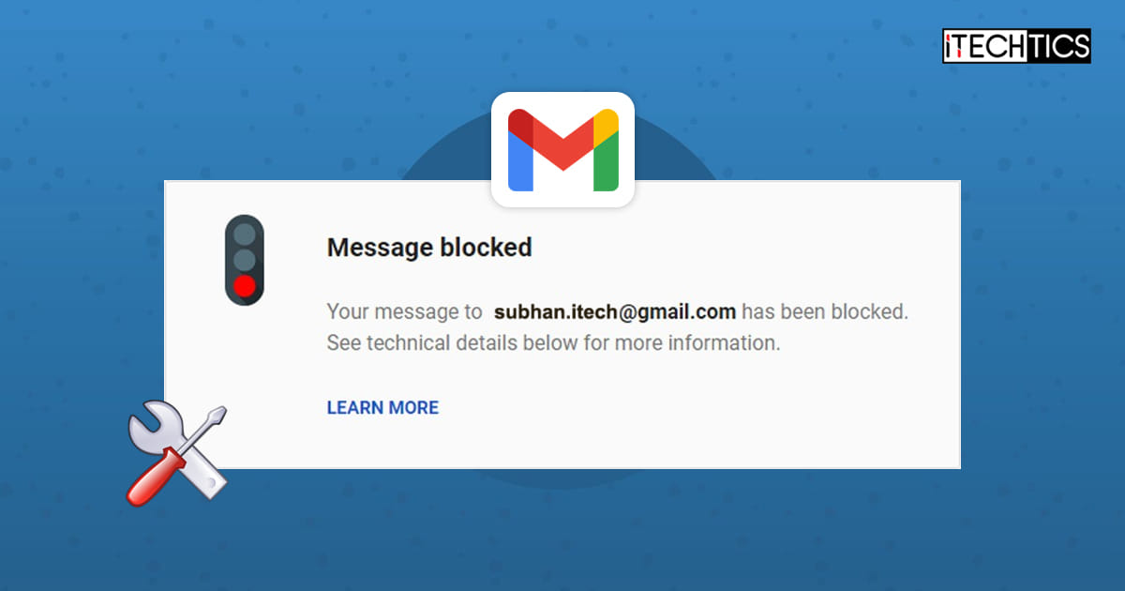Screen dimensions: 1125x591
Task: Open the LEARN MORE link
Action: [x=382, y=407]
